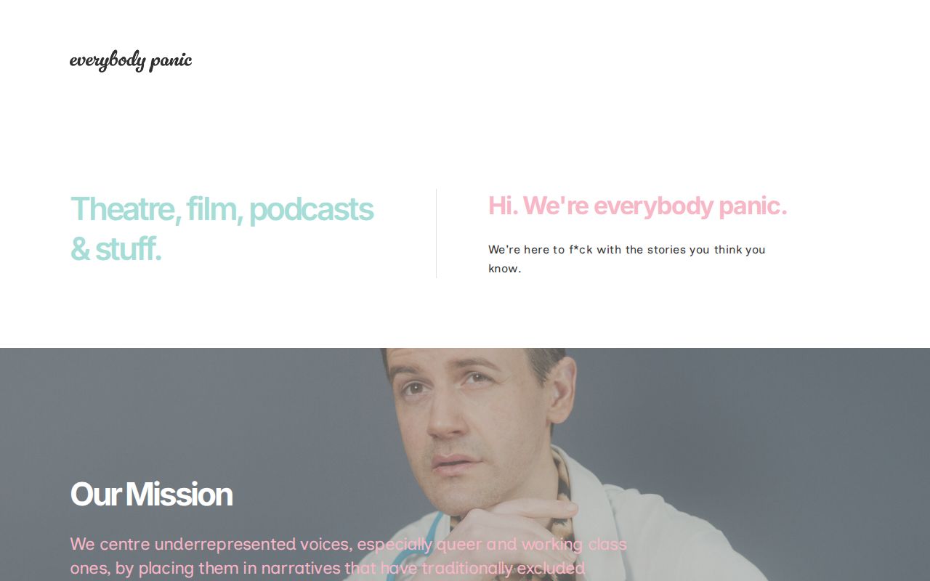Click the word 'queer' in the mission text
The height and width of the screenshot is (581, 930).
pos(458,545)
